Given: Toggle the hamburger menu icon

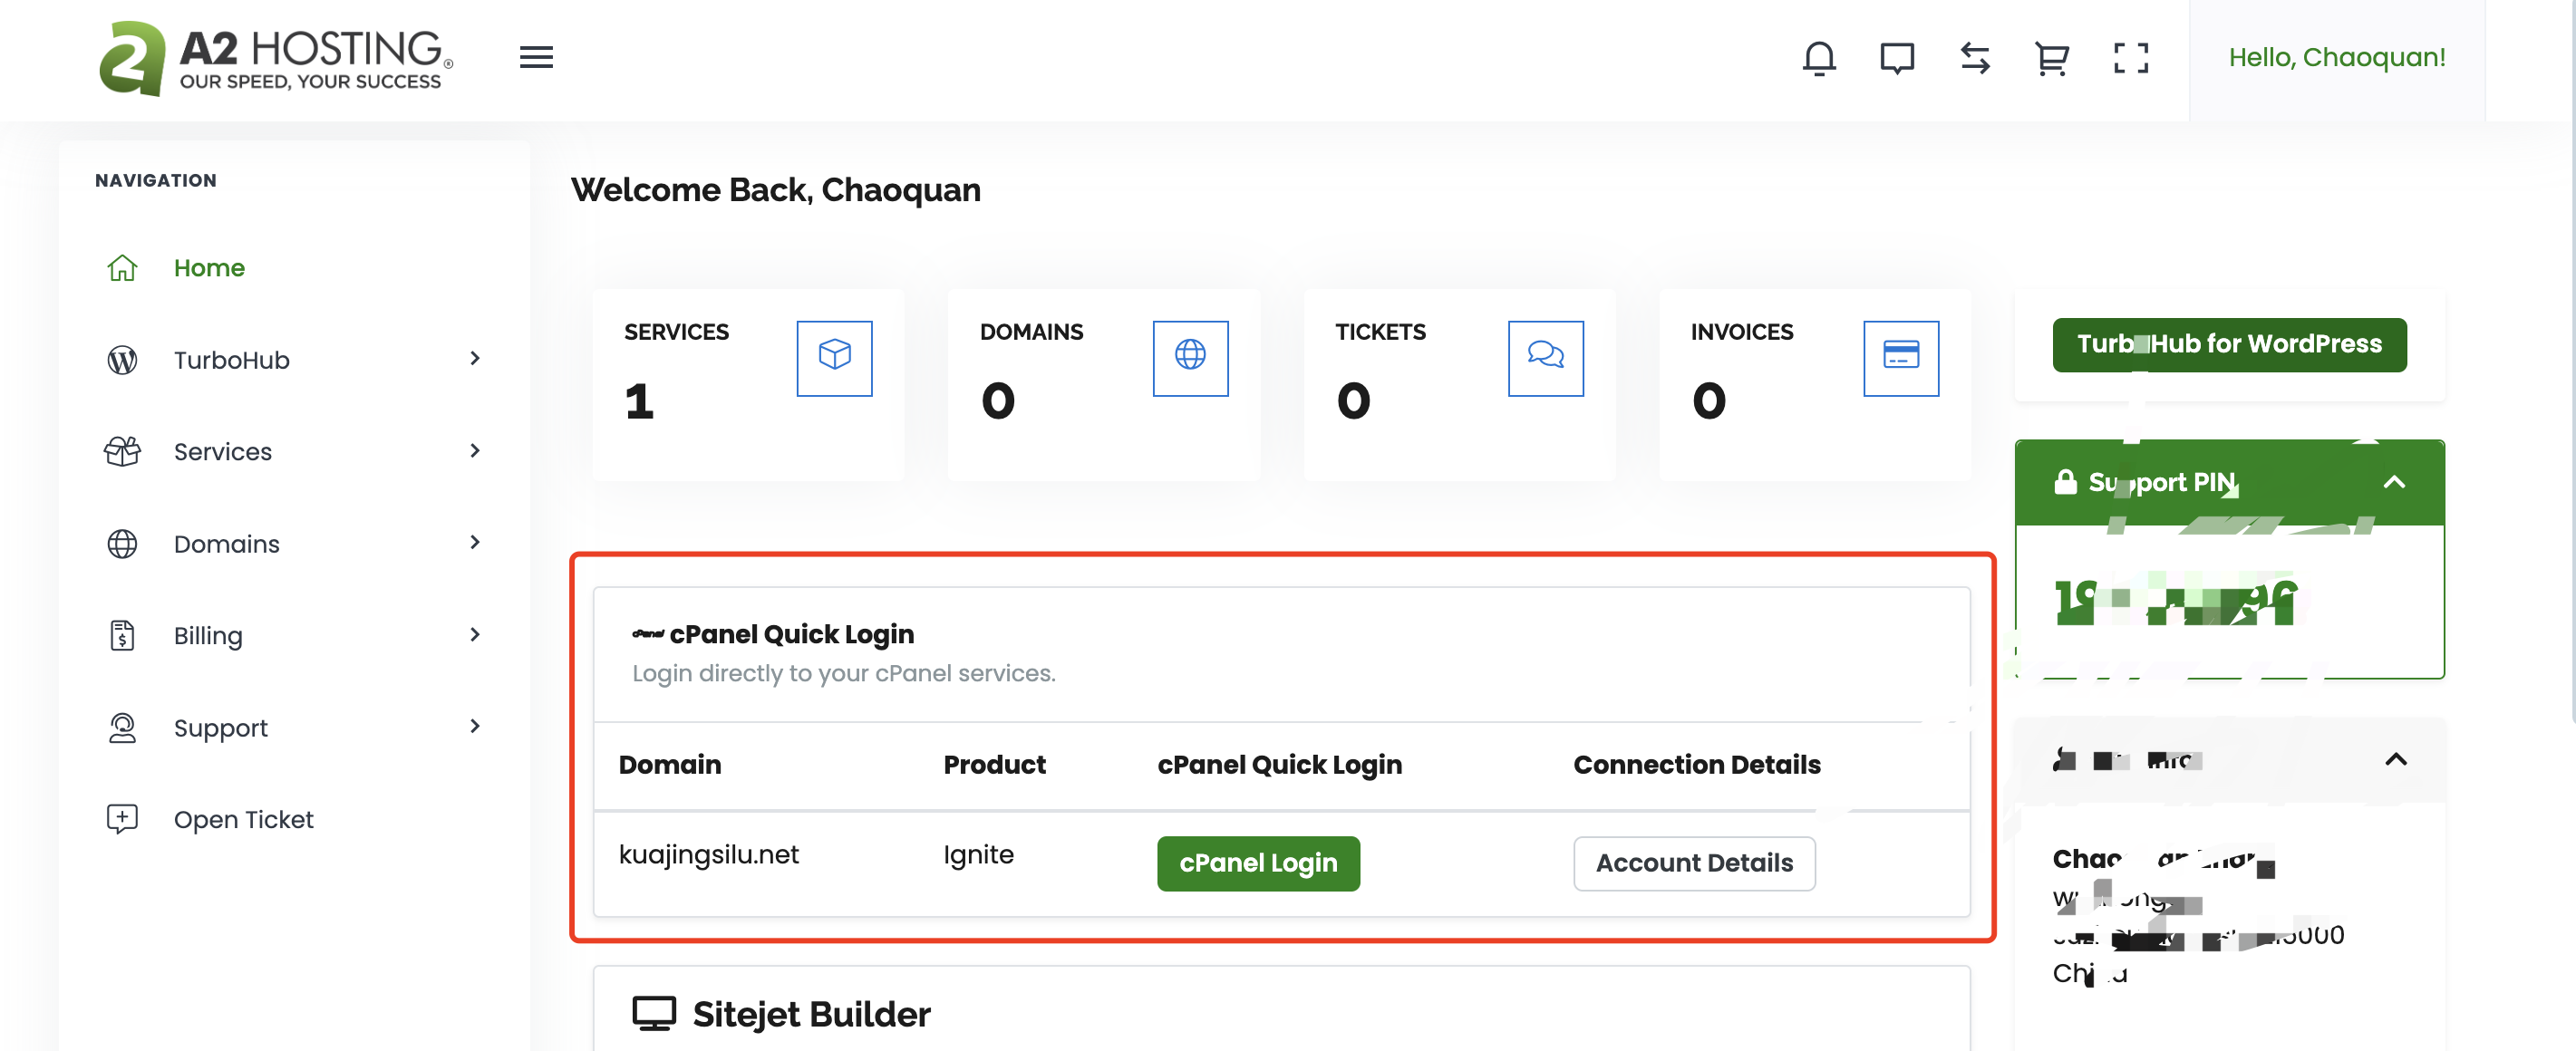Looking at the screenshot, I should [x=536, y=57].
